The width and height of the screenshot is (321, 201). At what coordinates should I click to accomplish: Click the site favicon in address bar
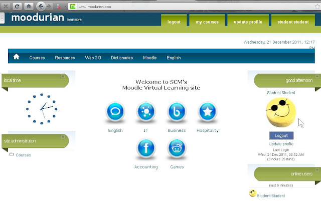click(x=73, y=7)
